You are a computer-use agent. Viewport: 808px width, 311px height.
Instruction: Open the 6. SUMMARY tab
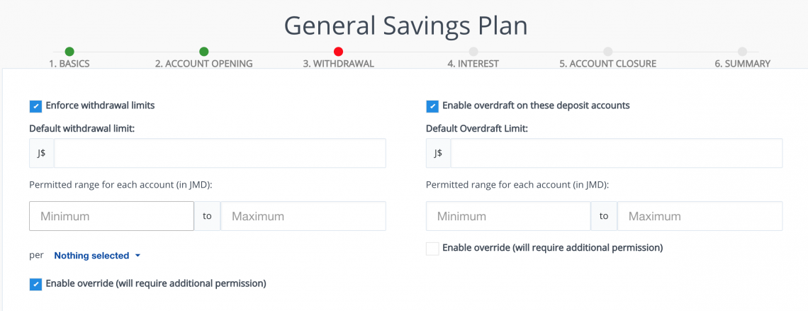click(742, 64)
